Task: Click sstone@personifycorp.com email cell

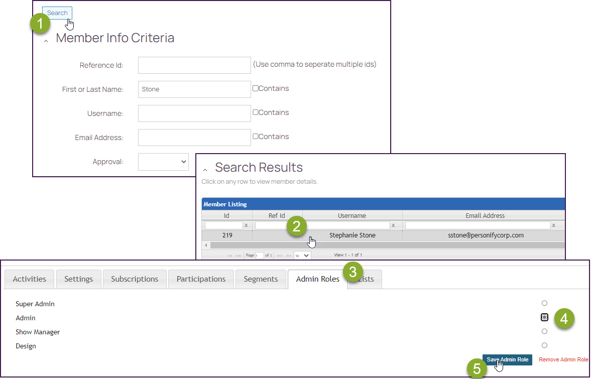Action: [x=486, y=235]
